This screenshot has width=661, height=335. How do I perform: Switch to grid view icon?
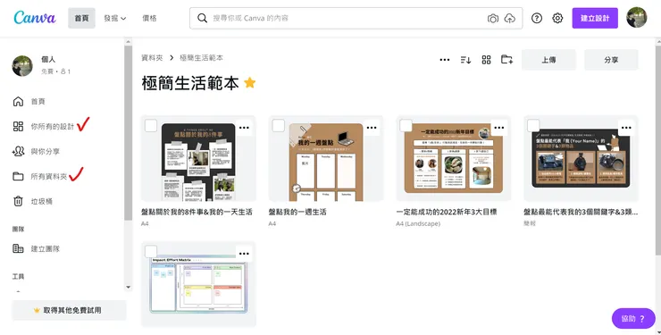(487, 60)
